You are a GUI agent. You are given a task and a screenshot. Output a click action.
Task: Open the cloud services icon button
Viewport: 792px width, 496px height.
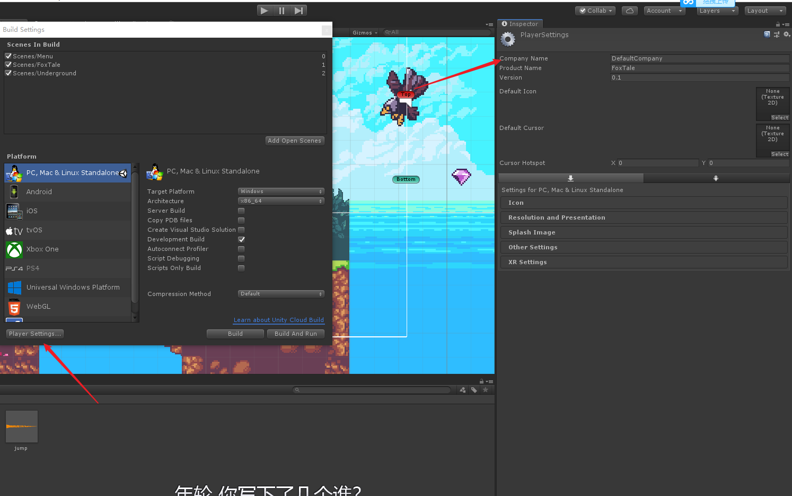tap(629, 11)
